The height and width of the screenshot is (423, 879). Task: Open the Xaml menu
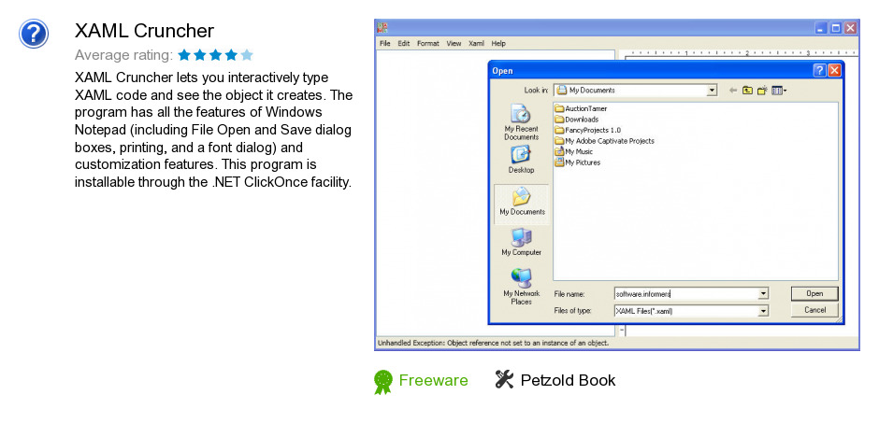(x=476, y=43)
